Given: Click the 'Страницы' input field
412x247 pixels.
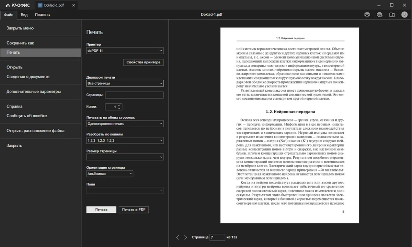Looking at the screenshot, I should [x=134, y=95].
